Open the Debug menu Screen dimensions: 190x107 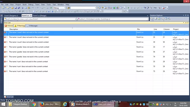[x=31, y=4]
